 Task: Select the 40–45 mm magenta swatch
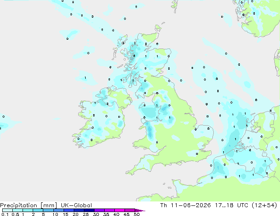(x=120, y=210)
